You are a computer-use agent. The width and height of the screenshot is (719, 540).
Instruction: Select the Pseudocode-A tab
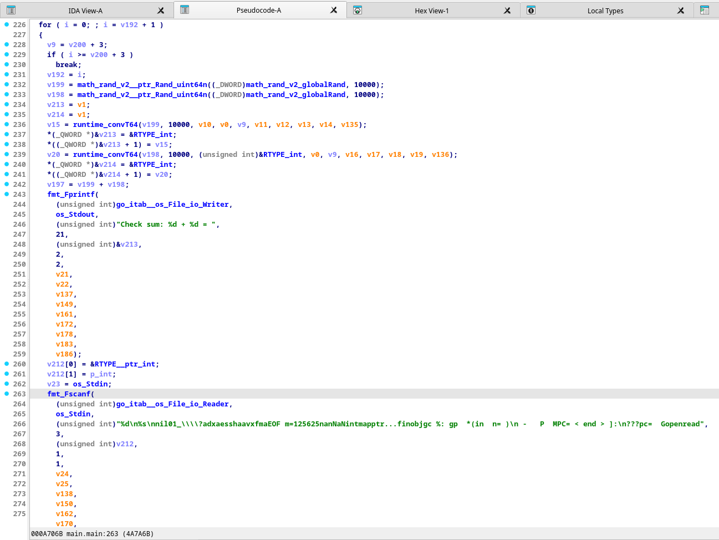[x=259, y=10]
